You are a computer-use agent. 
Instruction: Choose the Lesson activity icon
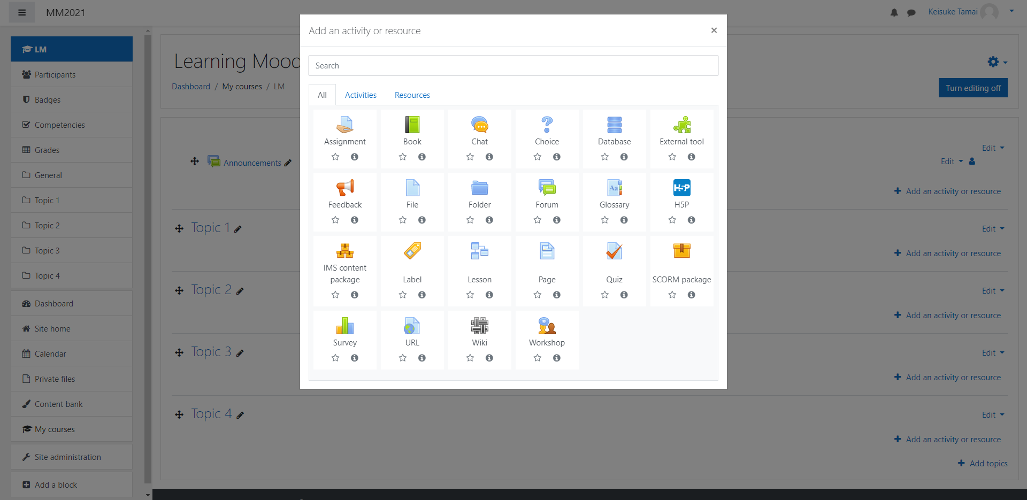pos(480,251)
